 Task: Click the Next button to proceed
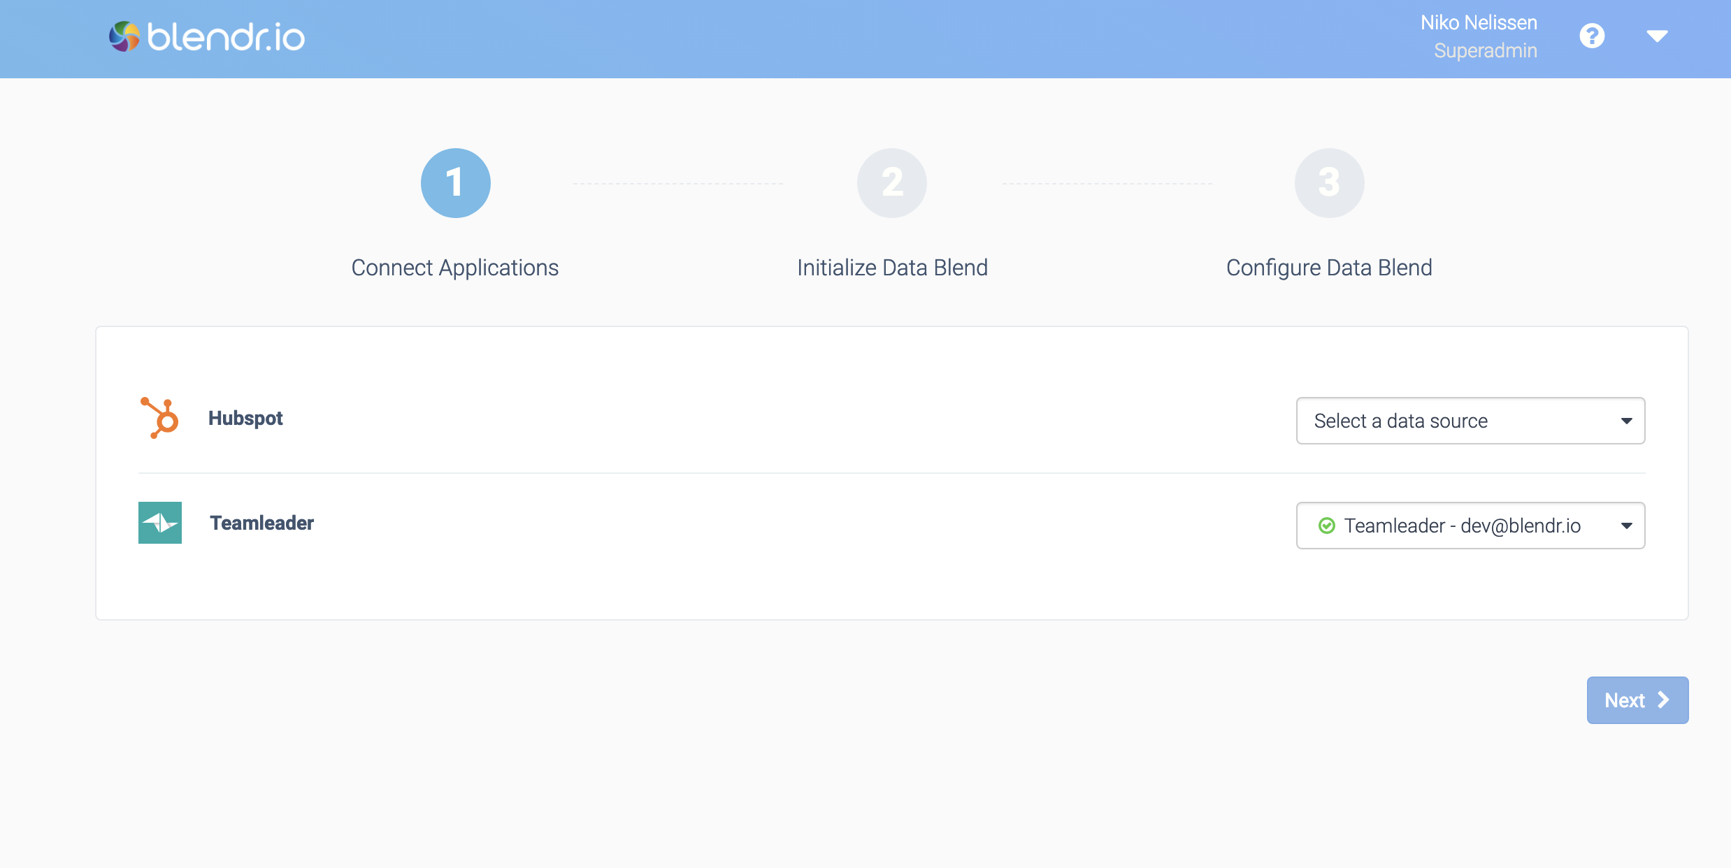[x=1636, y=700]
